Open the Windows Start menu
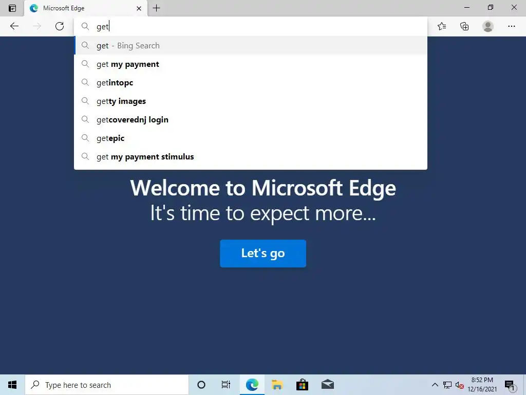526x395 pixels. 12,385
